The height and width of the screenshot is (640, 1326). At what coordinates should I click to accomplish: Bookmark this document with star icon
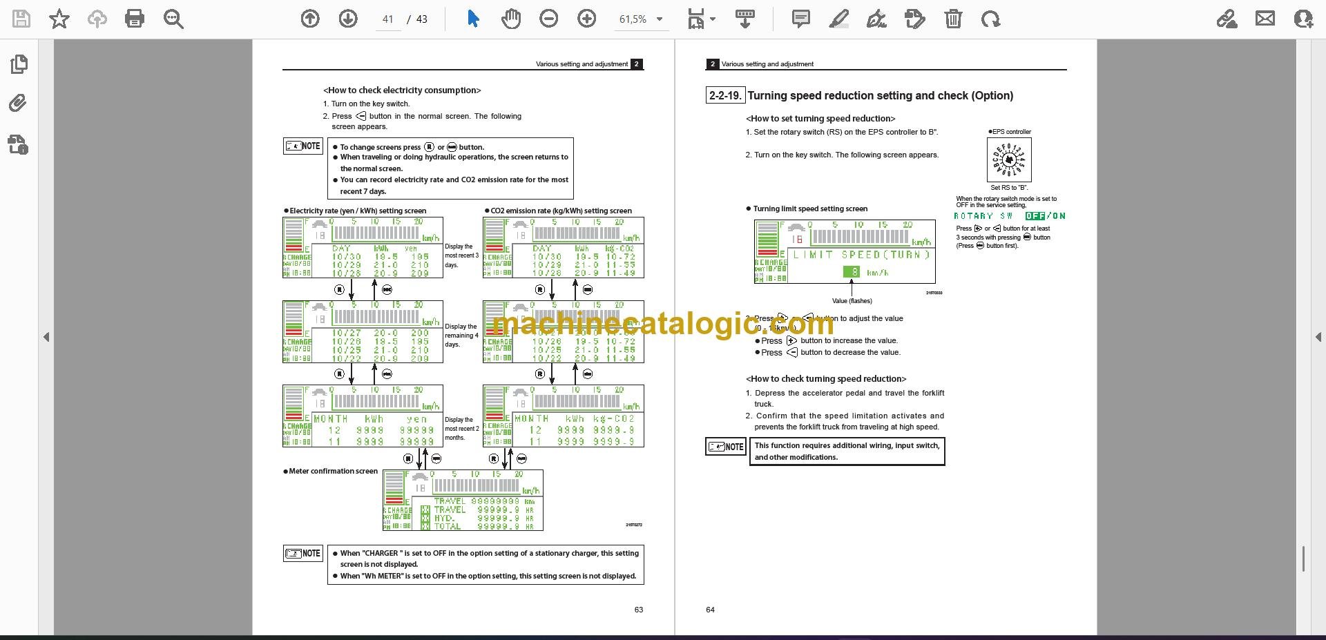[x=59, y=19]
